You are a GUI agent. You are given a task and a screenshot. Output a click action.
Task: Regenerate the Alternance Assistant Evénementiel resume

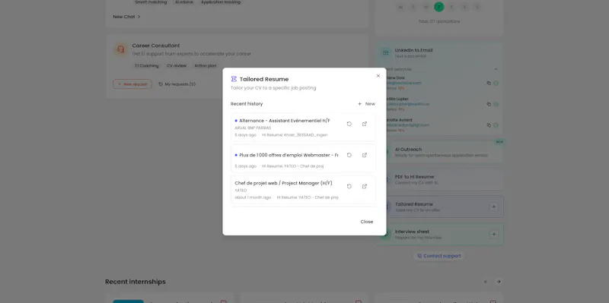[349, 124]
